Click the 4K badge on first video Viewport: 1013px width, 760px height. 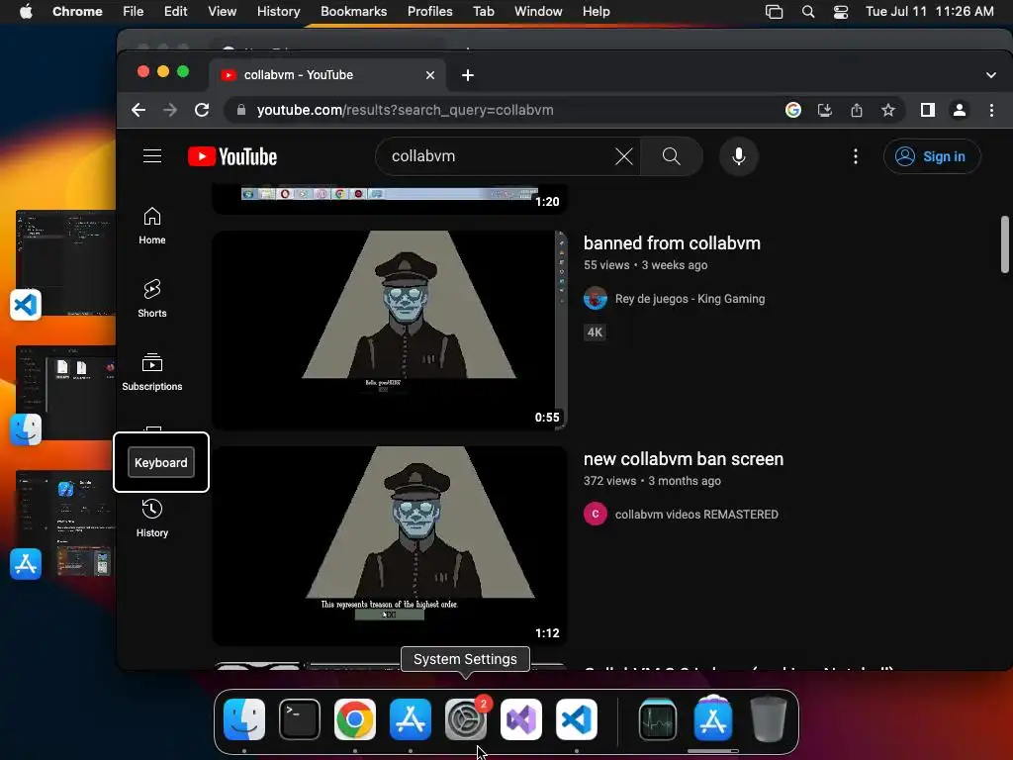pyautogui.click(x=595, y=332)
